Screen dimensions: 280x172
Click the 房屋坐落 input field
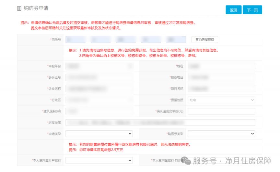[x=160, y=123]
